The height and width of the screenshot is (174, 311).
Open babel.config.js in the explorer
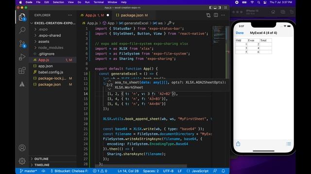(52, 72)
